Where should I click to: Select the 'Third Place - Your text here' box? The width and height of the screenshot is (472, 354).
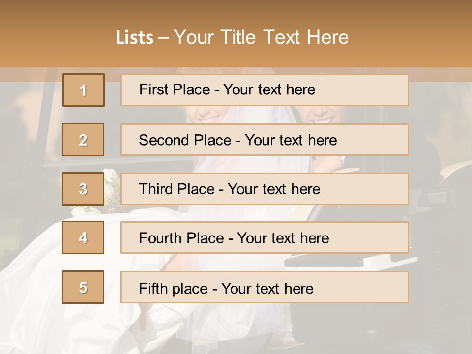tap(265, 189)
